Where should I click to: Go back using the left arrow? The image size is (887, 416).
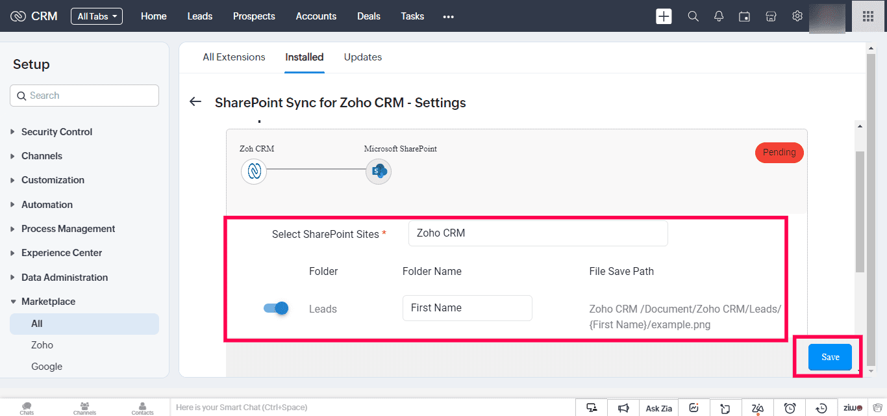click(195, 102)
